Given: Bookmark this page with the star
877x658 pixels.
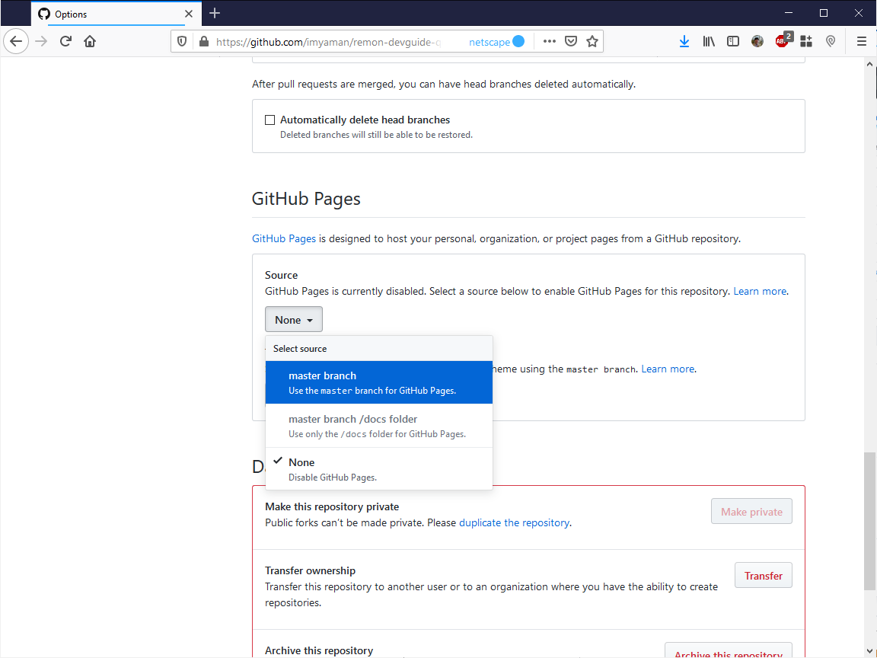Looking at the screenshot, I should click(592, 41).
